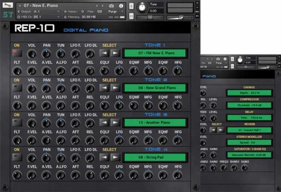Click the Tone 1 EQLF knob

pos(104,71)
